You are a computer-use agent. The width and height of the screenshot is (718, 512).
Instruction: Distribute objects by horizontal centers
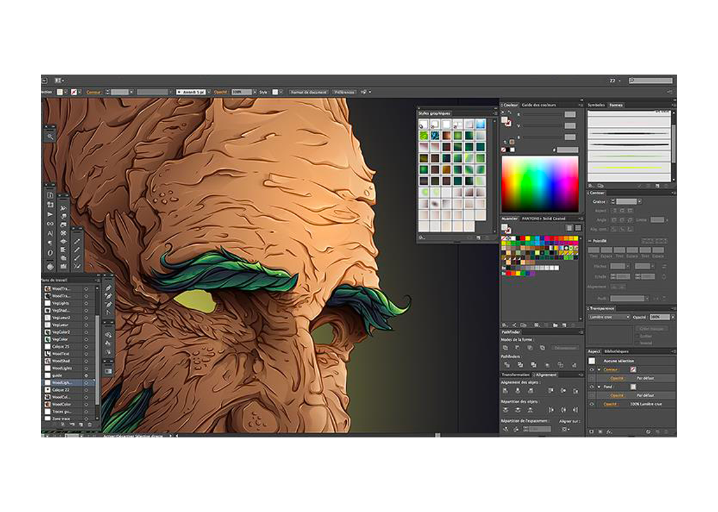(563, 410)
